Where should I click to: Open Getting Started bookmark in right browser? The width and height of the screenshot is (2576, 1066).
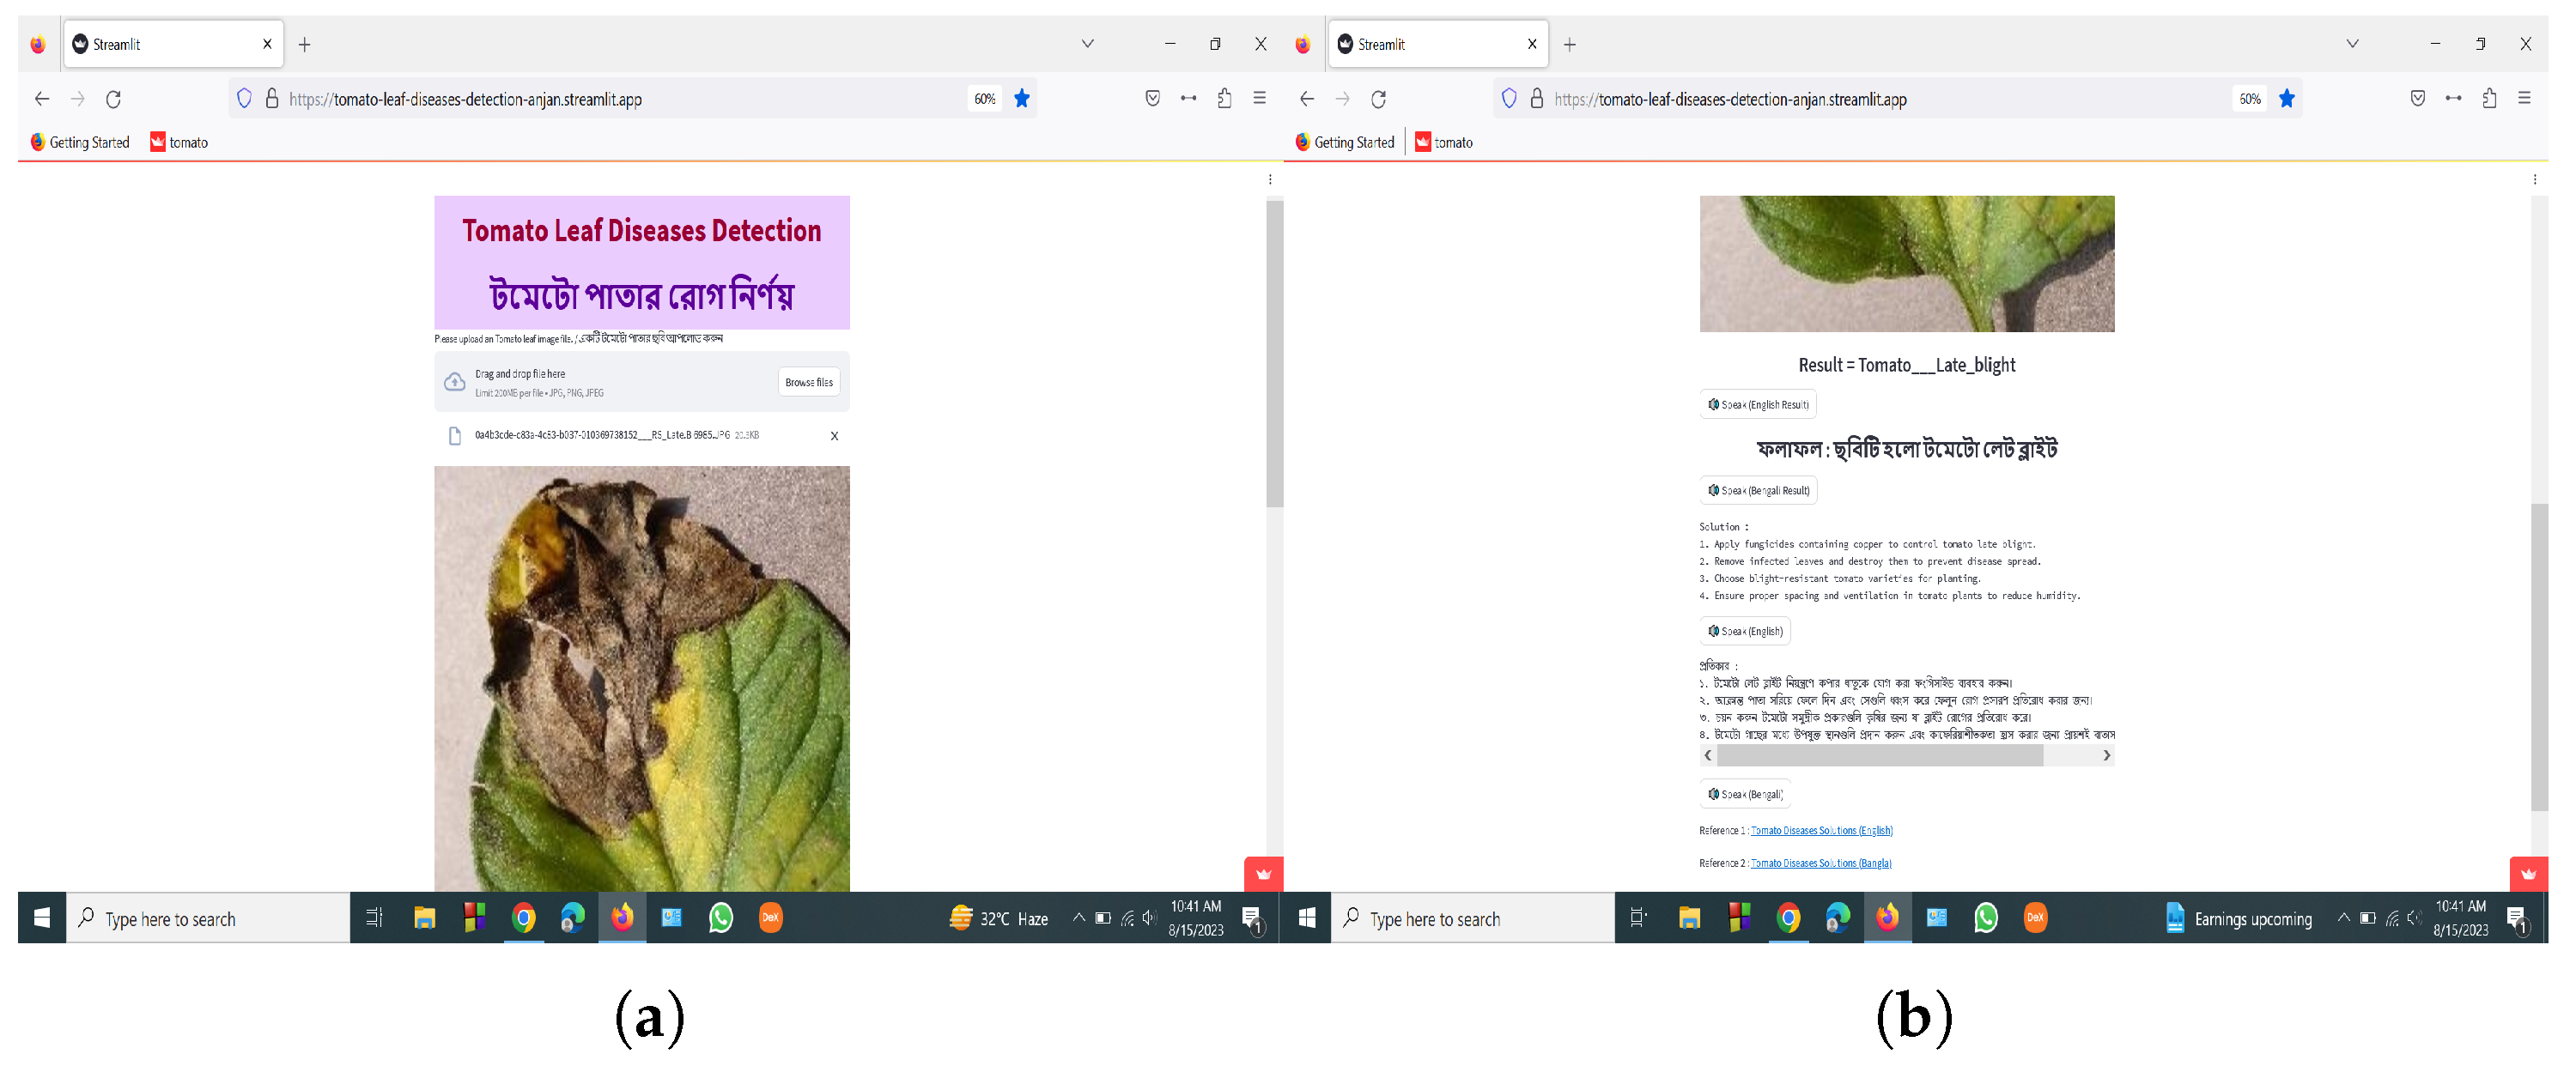[x=1344, y=142]
